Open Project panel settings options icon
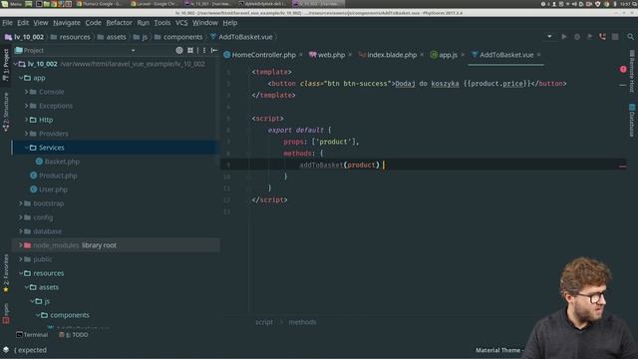 pyautogui.click(x=204, y=50)
